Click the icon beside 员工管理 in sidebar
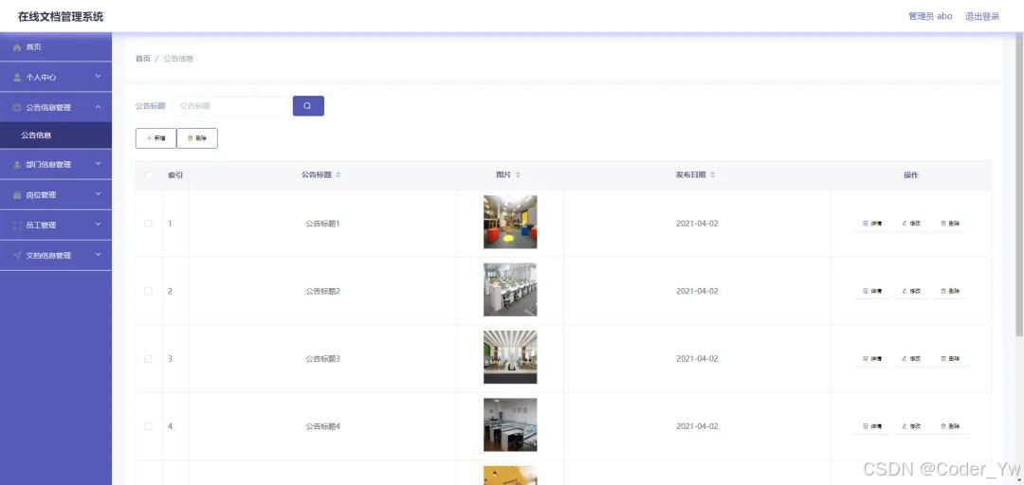Screen dimensions: 1024x485 pos(17,225)
